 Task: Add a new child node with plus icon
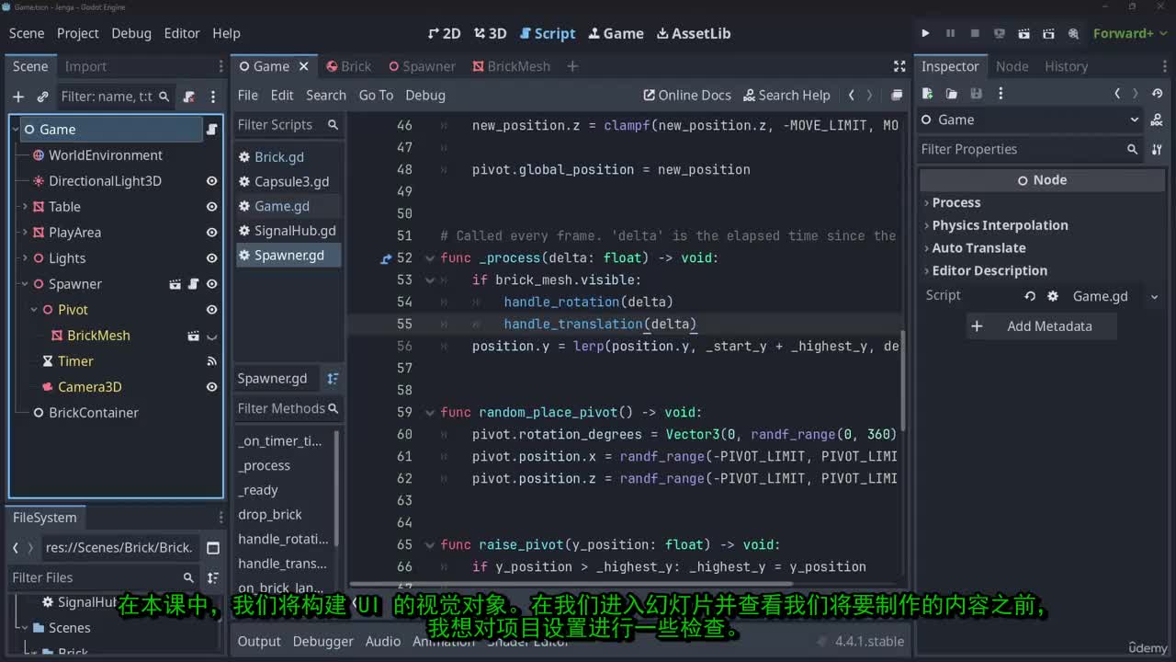click(x=18, y=96)
